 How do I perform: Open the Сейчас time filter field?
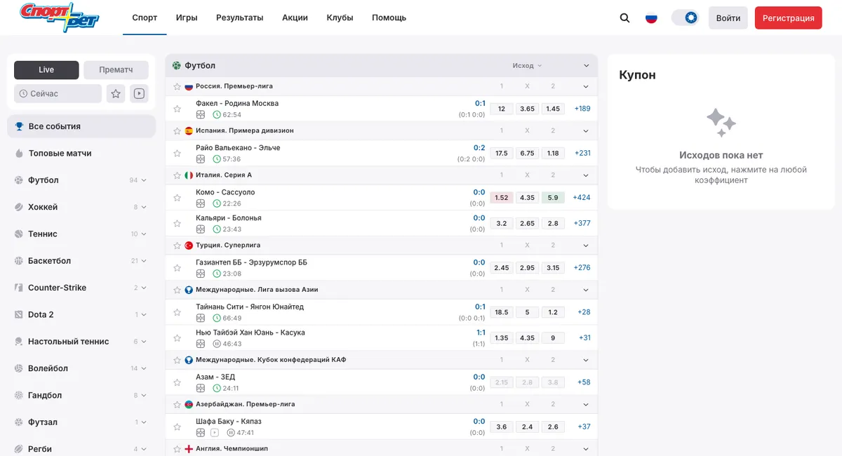coord(58,93)
